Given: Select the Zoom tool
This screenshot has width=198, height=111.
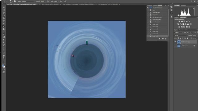Looking at the screenshot, I should pyautogui.click(x=4, y=58).
